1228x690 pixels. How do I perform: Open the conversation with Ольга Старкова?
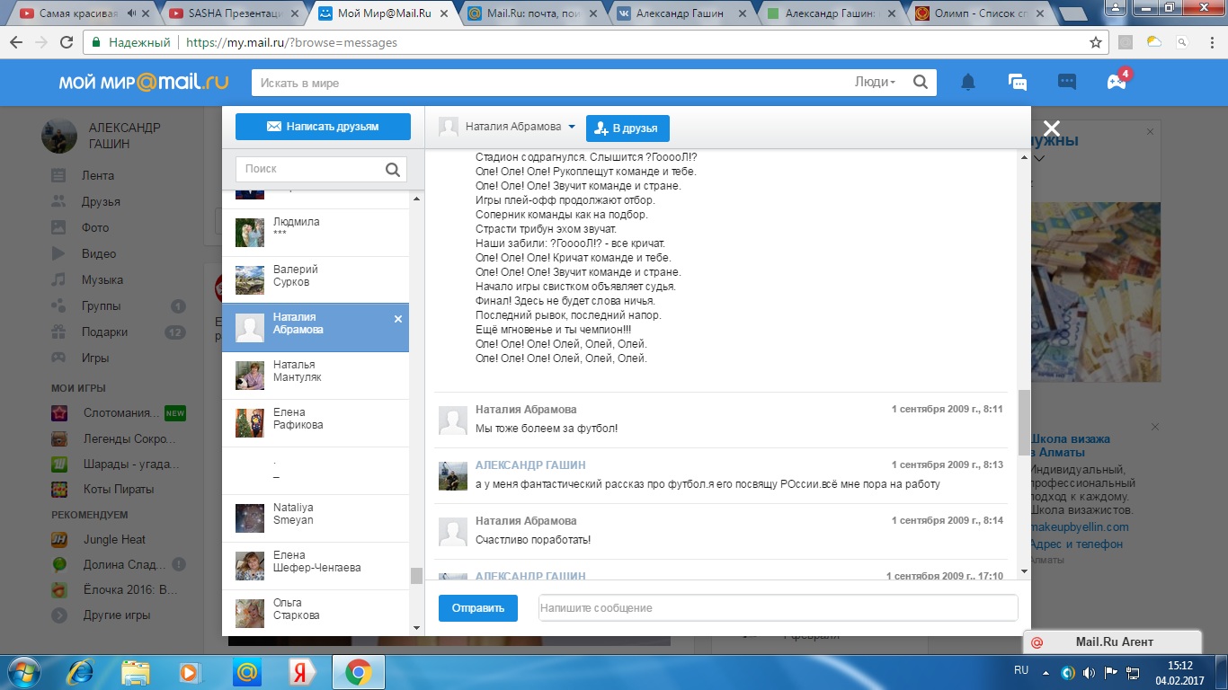[316, 614]
